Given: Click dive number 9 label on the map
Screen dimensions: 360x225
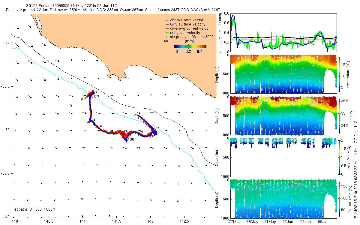Looking at the screenshot, I should 71,106.
